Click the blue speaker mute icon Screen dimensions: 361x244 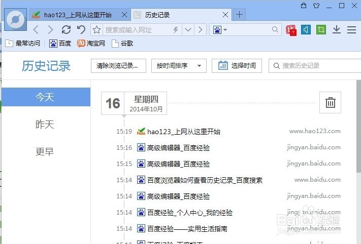(306, 29)
